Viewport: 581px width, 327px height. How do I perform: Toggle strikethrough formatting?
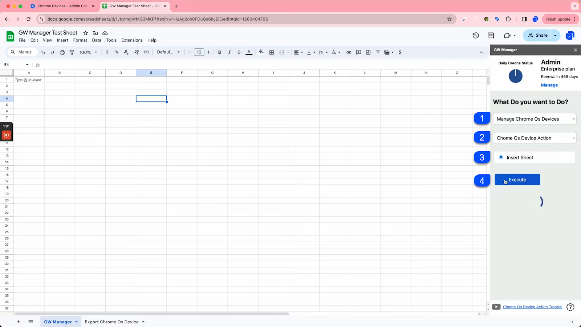click(x=239, y=52)
